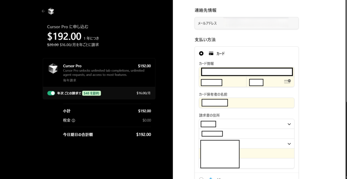Click the $48を節約 savings badge
Viewport: 347px width, 179px height.
(x=91, y=93)
